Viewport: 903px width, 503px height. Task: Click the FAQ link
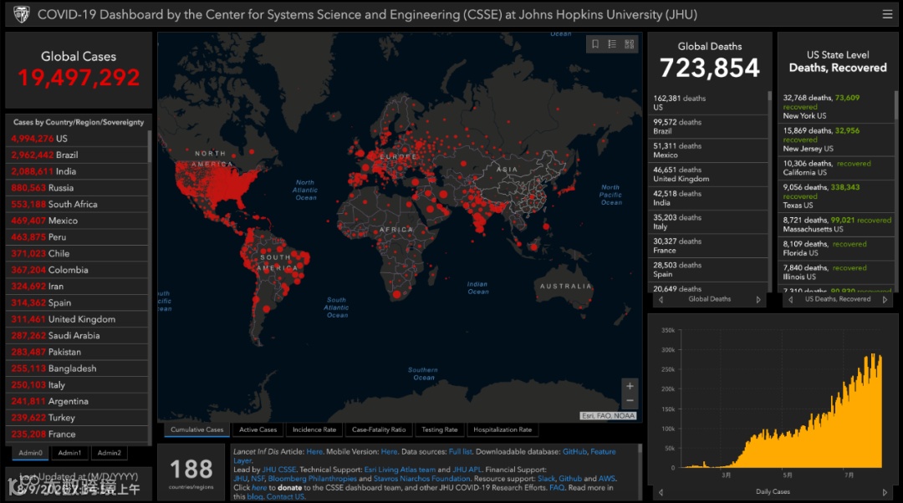[x=557, y=487]
